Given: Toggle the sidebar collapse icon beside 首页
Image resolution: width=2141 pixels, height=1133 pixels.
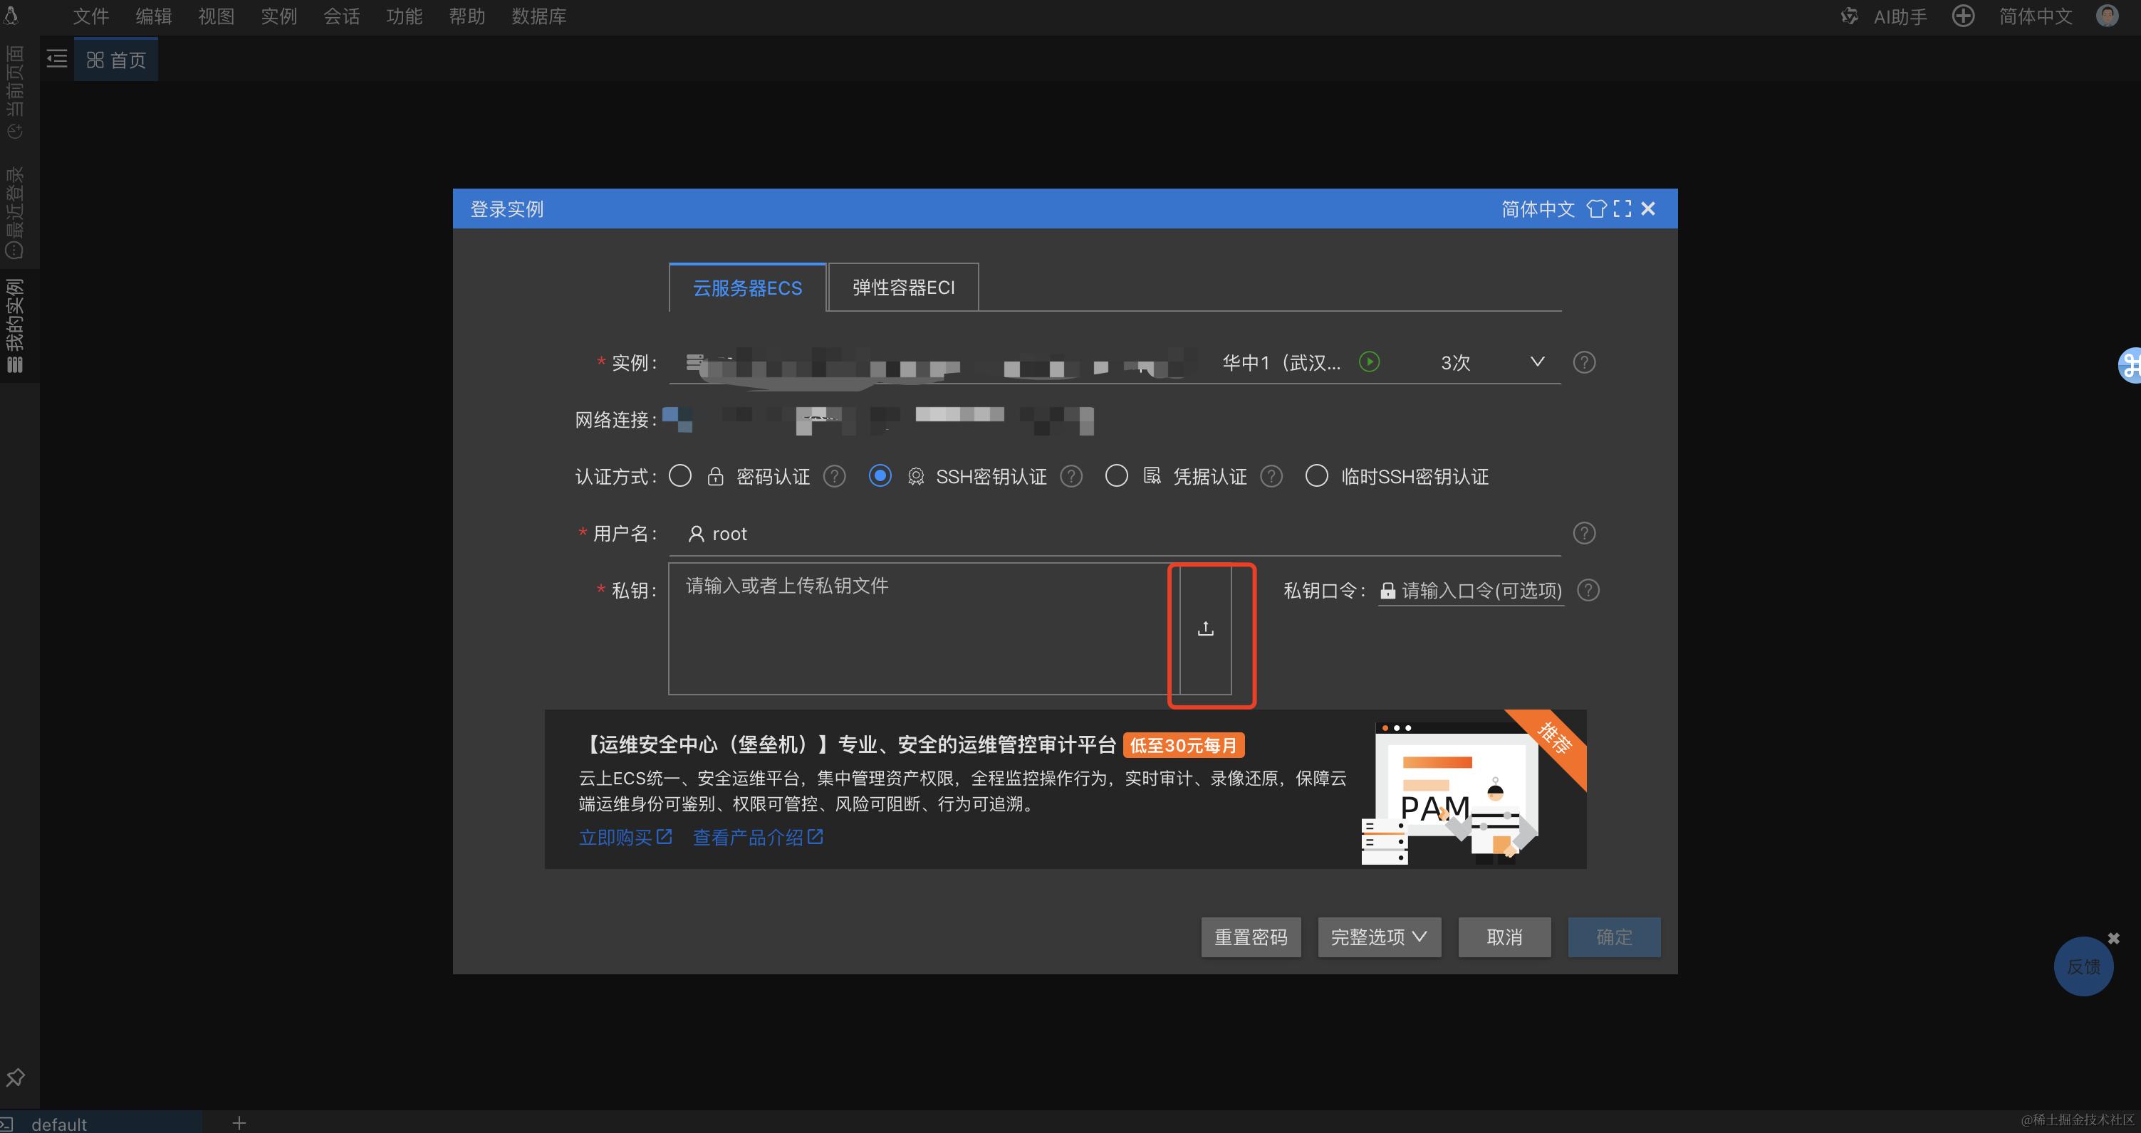Looking at the screenshot, I should (x=56, y=59).
